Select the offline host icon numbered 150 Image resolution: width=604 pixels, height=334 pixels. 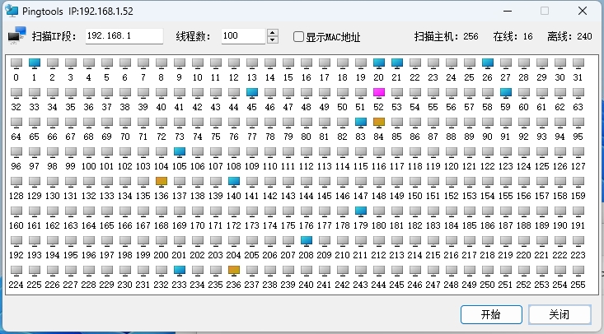(x=414, y=182)
